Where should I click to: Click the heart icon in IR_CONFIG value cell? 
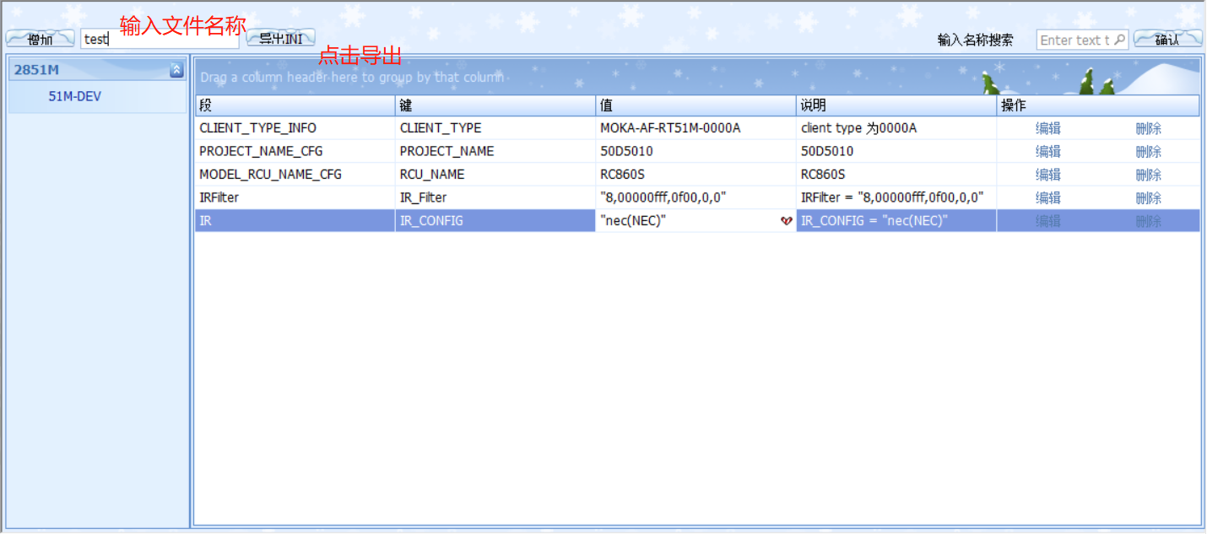pyautogui.click(x=786, y=221)
